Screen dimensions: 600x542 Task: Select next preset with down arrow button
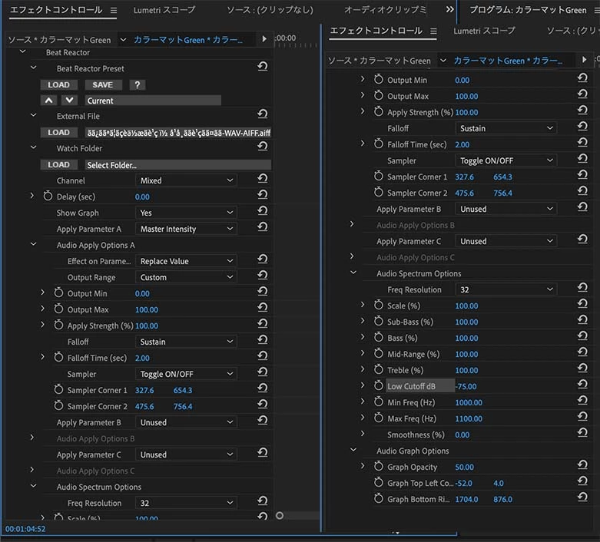69,101
